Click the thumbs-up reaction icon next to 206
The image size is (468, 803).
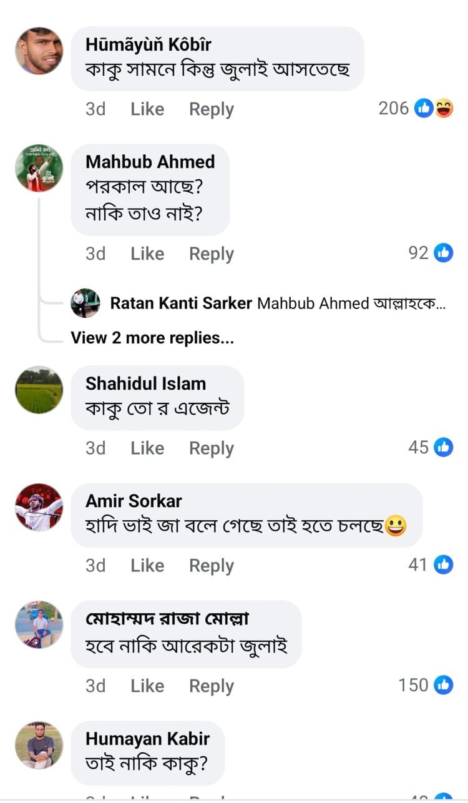[423, 108]
